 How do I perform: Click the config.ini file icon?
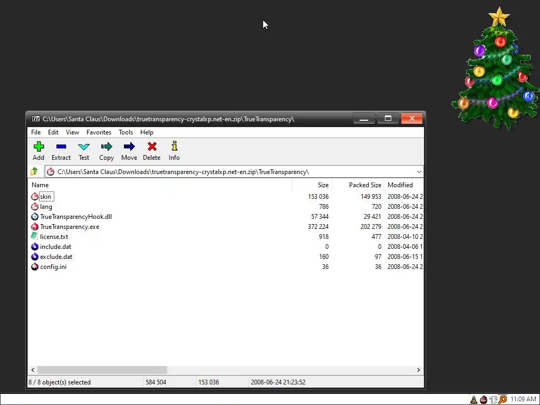click(x=35, y=266)
